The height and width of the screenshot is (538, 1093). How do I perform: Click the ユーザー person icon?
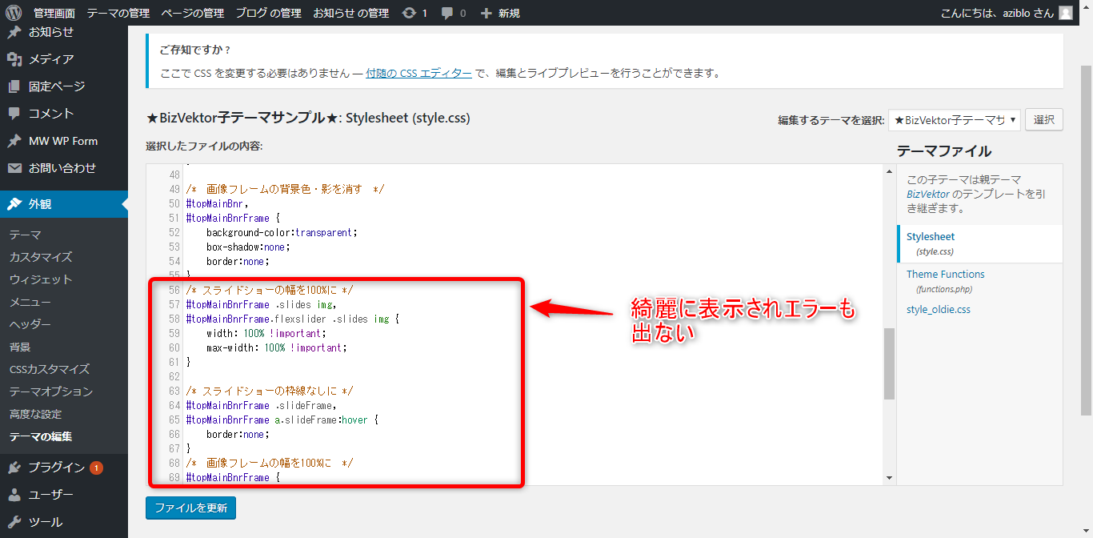coord(14,495)
